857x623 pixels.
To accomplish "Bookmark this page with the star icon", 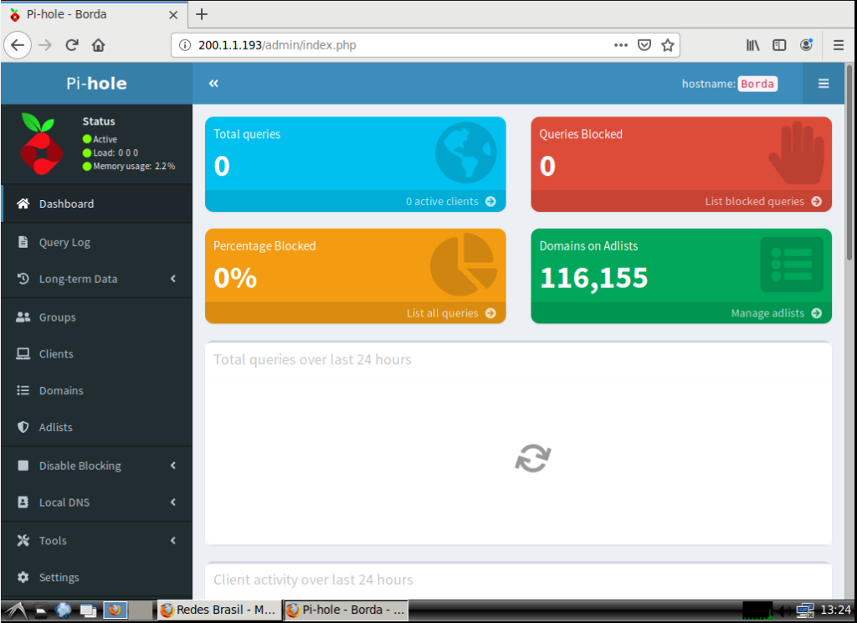I will click(x=667, y=45).
